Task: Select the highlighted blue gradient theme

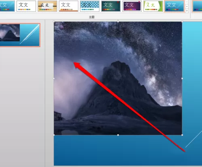Action: (x=174, y=6)
